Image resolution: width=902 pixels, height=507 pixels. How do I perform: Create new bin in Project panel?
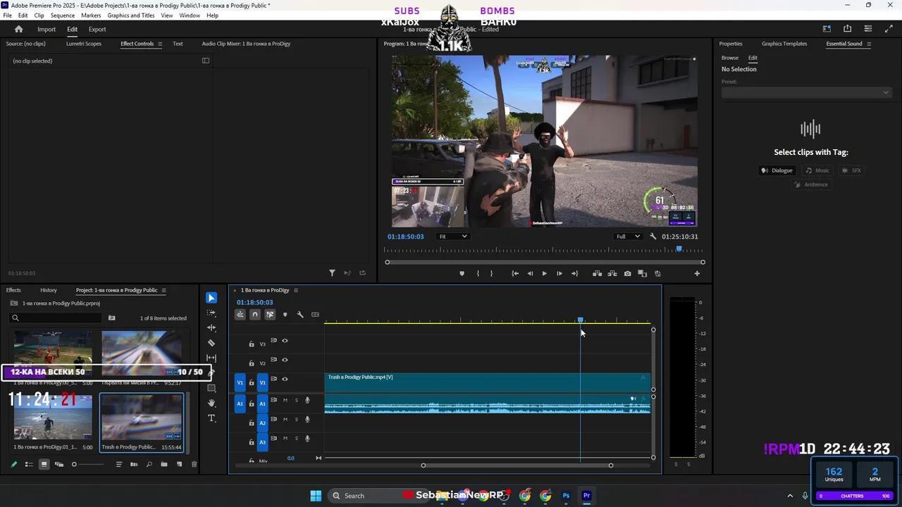tap(163, 464)
